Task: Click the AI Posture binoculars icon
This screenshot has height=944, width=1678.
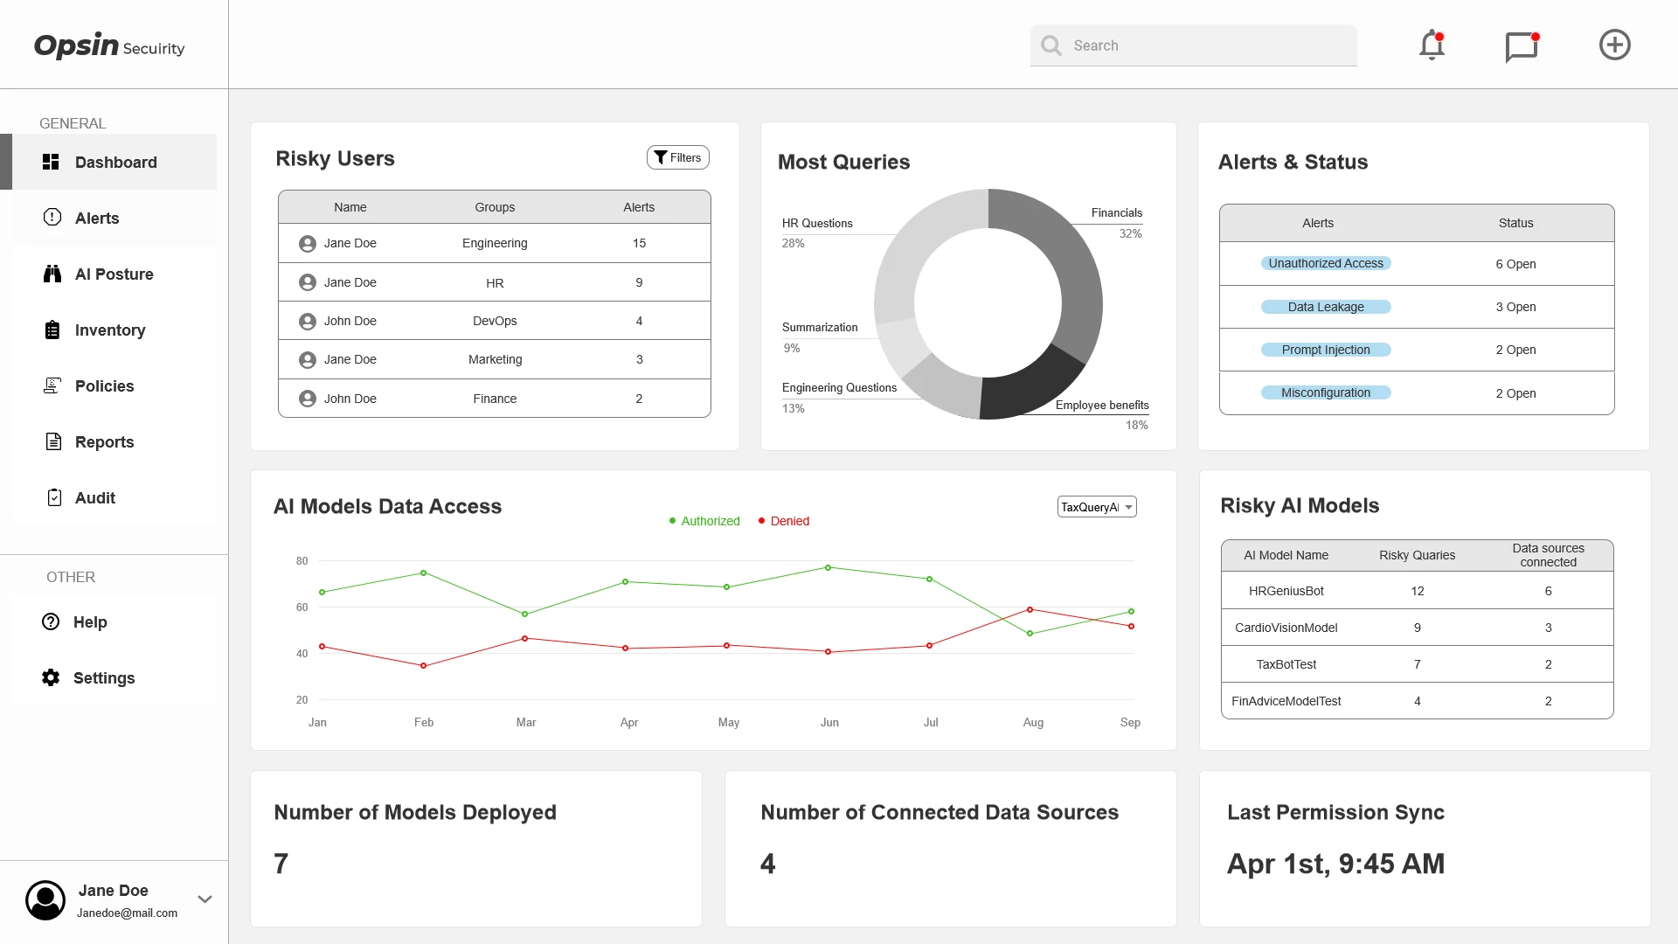Action: click(x=52, y=274)
